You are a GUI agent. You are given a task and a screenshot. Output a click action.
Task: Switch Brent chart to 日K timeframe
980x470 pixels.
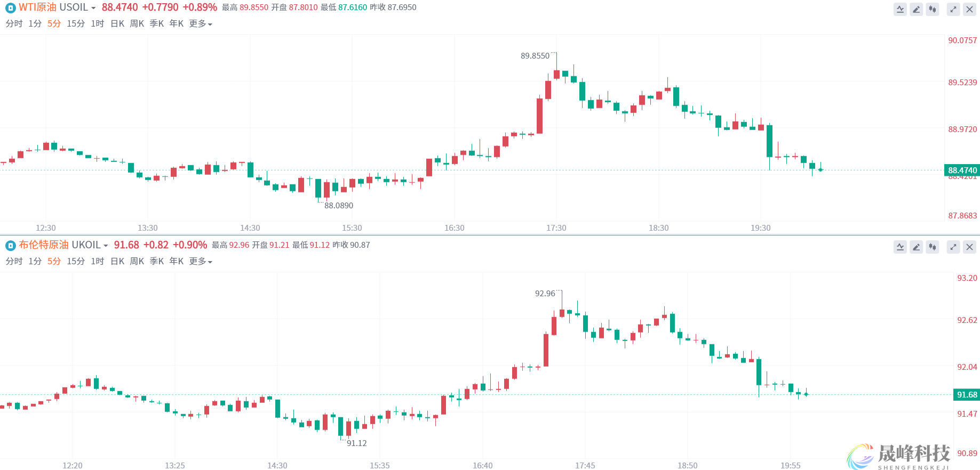click(117, 261)
